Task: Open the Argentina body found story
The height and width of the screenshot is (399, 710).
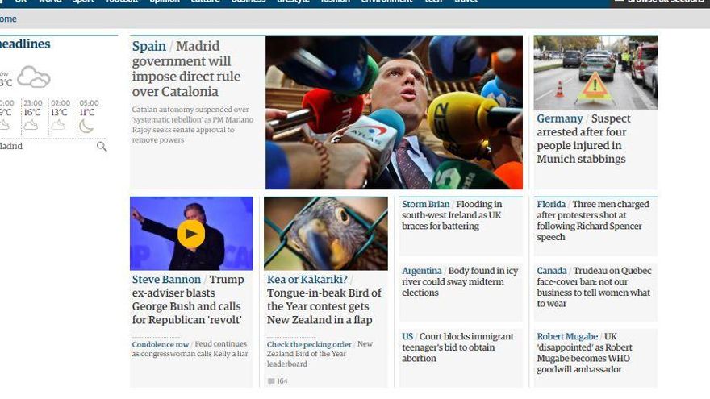Action: click(x=460, y=281)
